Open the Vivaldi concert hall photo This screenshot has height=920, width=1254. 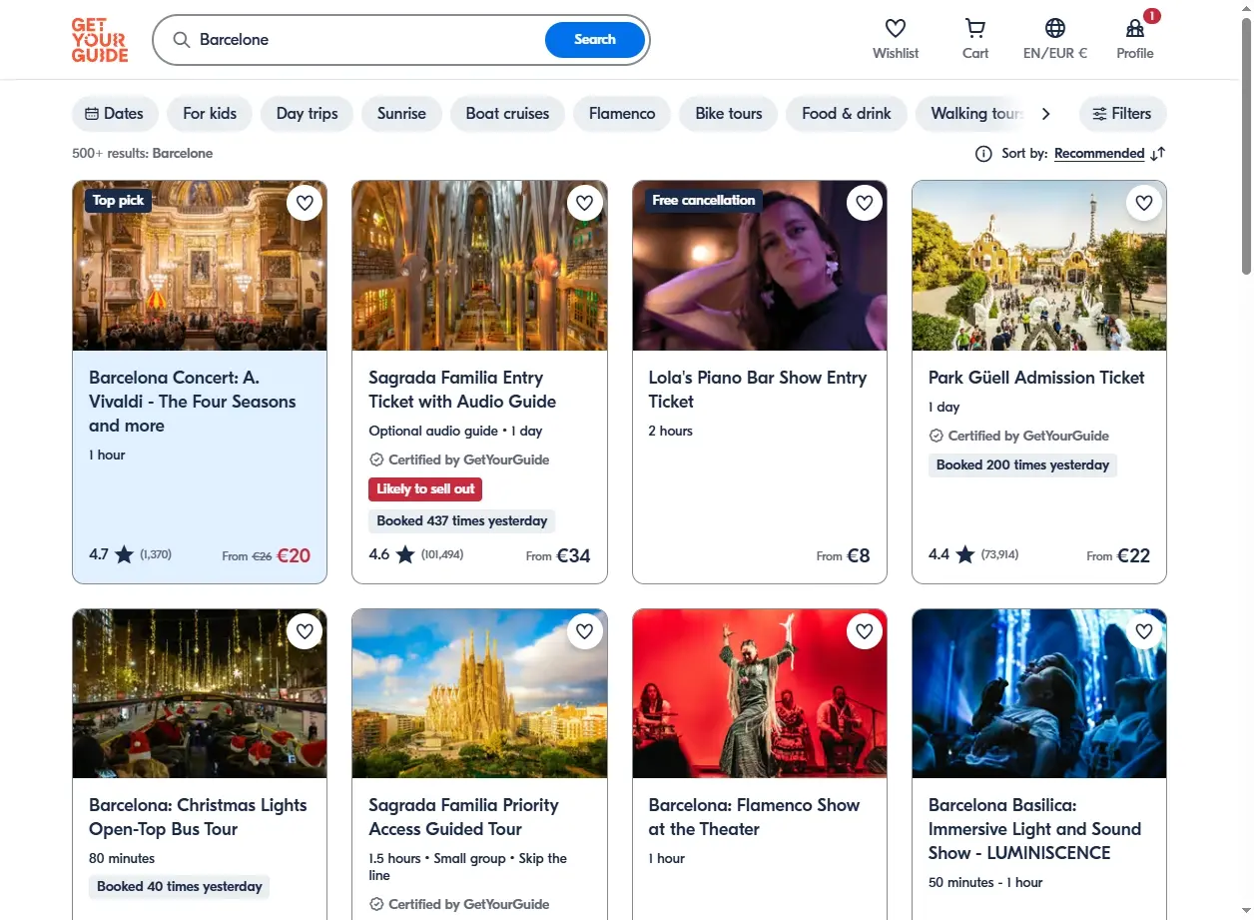point(200,266)
